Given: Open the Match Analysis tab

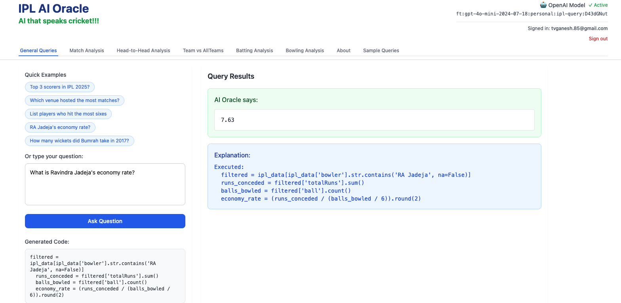Looking at the screenshot, I should tap(86, 51).
